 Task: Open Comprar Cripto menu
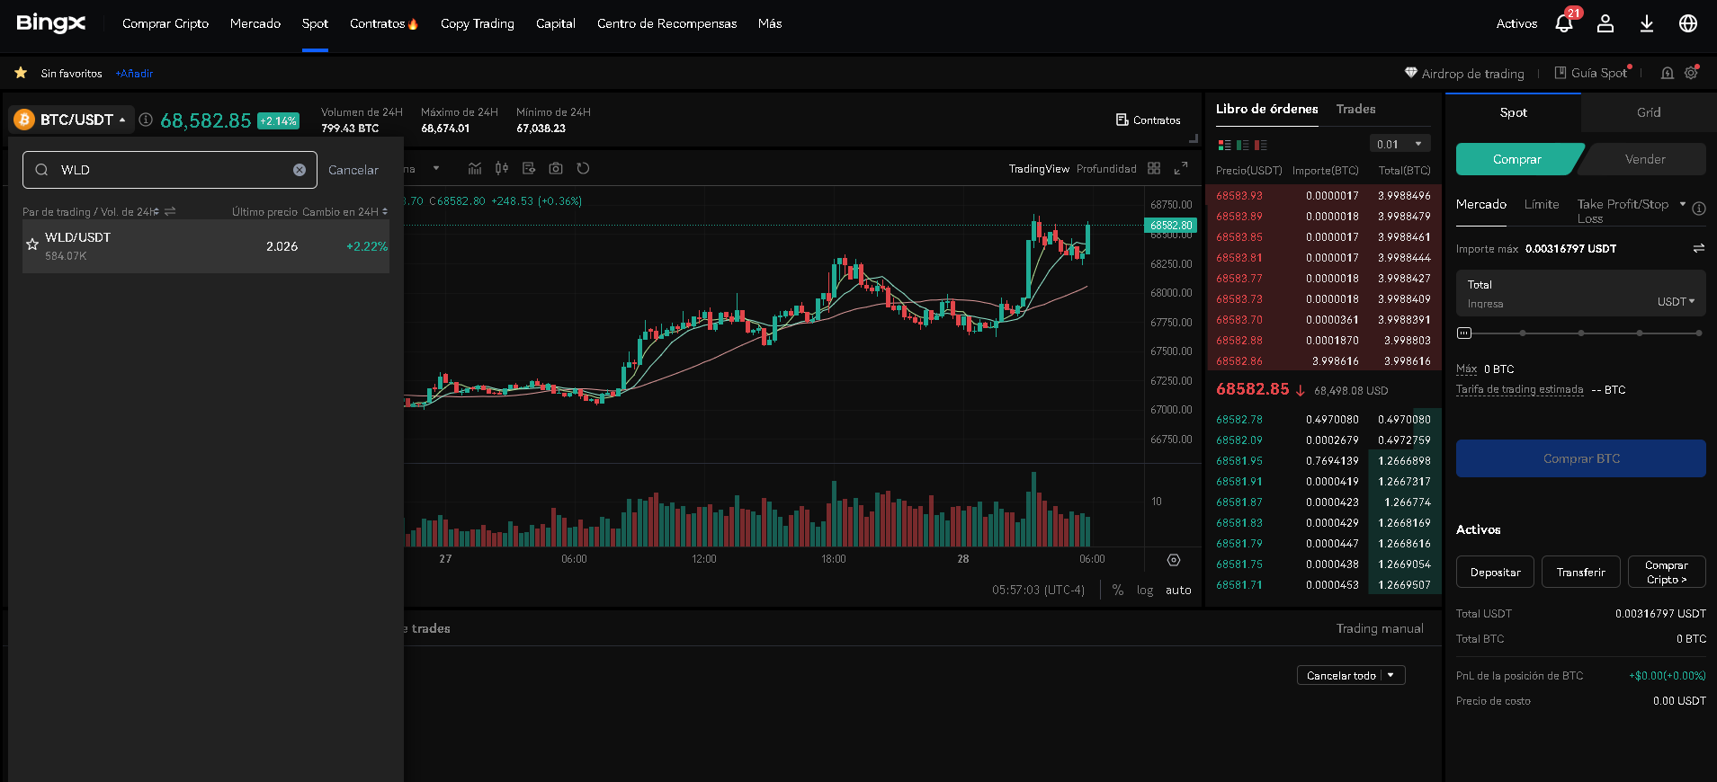[165, 23]
